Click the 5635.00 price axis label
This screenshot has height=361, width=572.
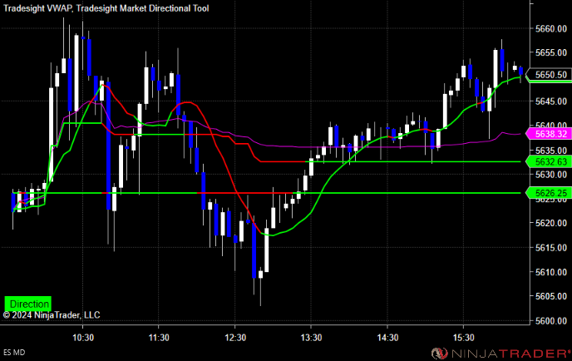[x=551, y=150]
